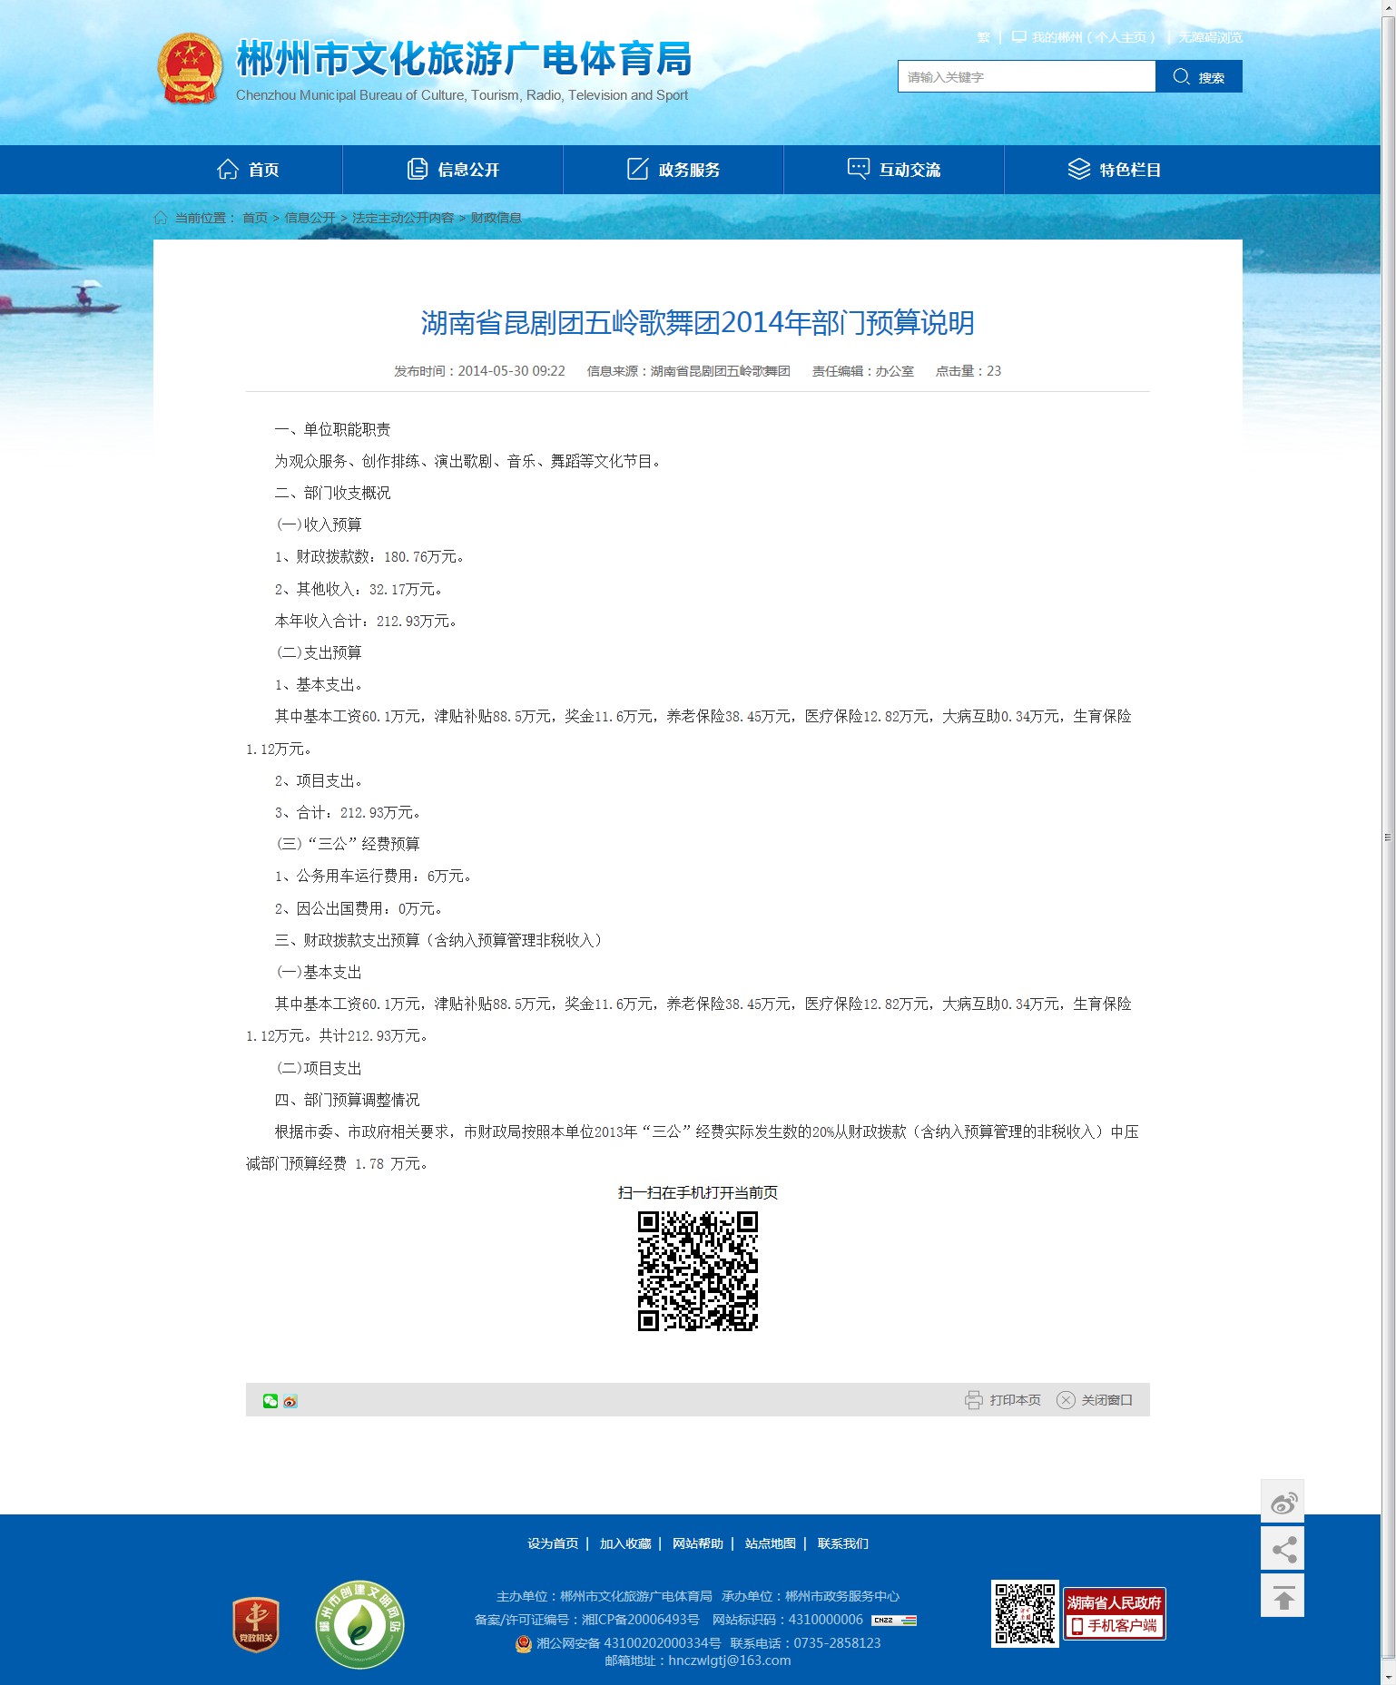Click the layers icon beside 特色栏目
Image resolution: width=1396 pixels, height=1685 pixels.
coord(1079,169)
